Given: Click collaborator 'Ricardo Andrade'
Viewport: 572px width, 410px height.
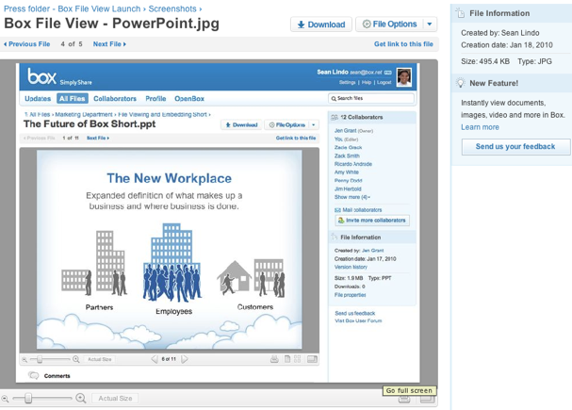Looking at the screenshot, I should [x=353, y=164].
